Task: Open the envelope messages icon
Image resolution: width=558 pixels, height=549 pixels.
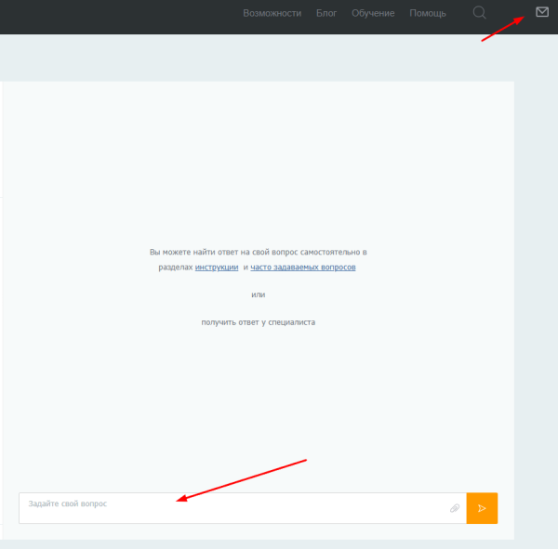Action: click(x=542, y=12)
